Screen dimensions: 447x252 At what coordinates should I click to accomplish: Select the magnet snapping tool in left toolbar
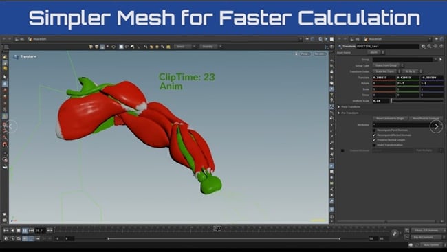(5, 144)
